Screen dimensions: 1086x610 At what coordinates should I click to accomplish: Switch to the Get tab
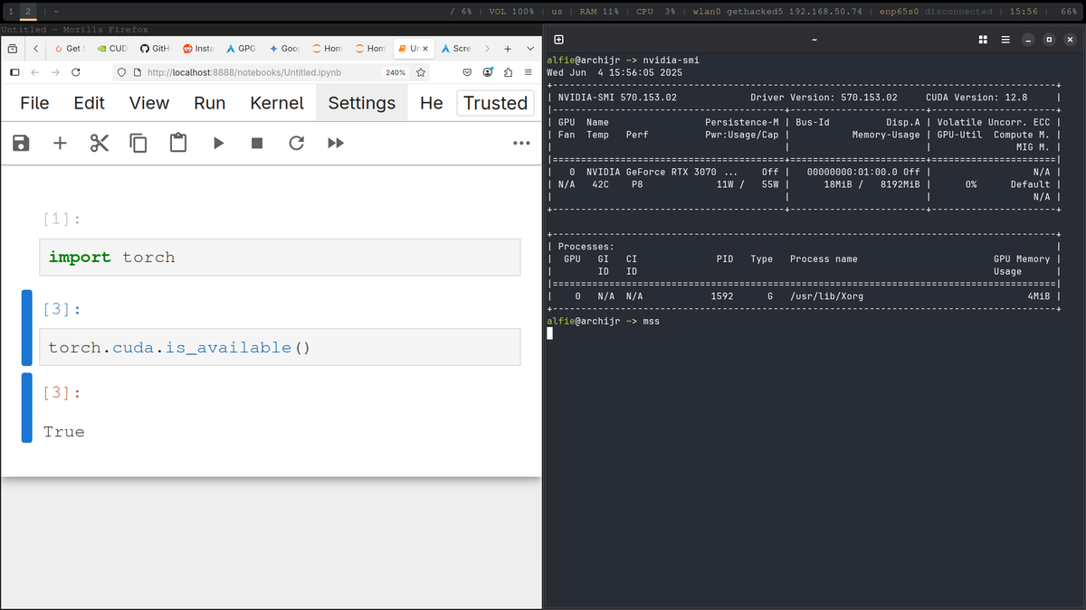[x=69, y=48]
